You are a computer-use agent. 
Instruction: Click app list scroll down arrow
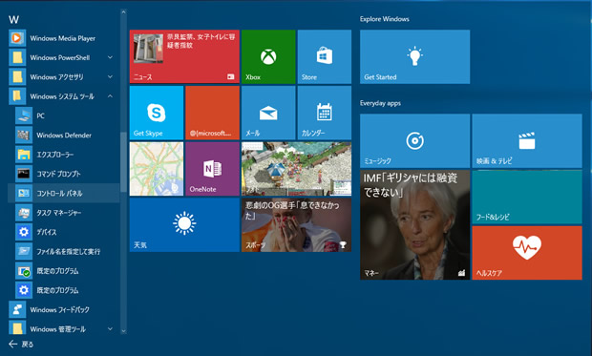pyautogui.click(x=123, y=331)
